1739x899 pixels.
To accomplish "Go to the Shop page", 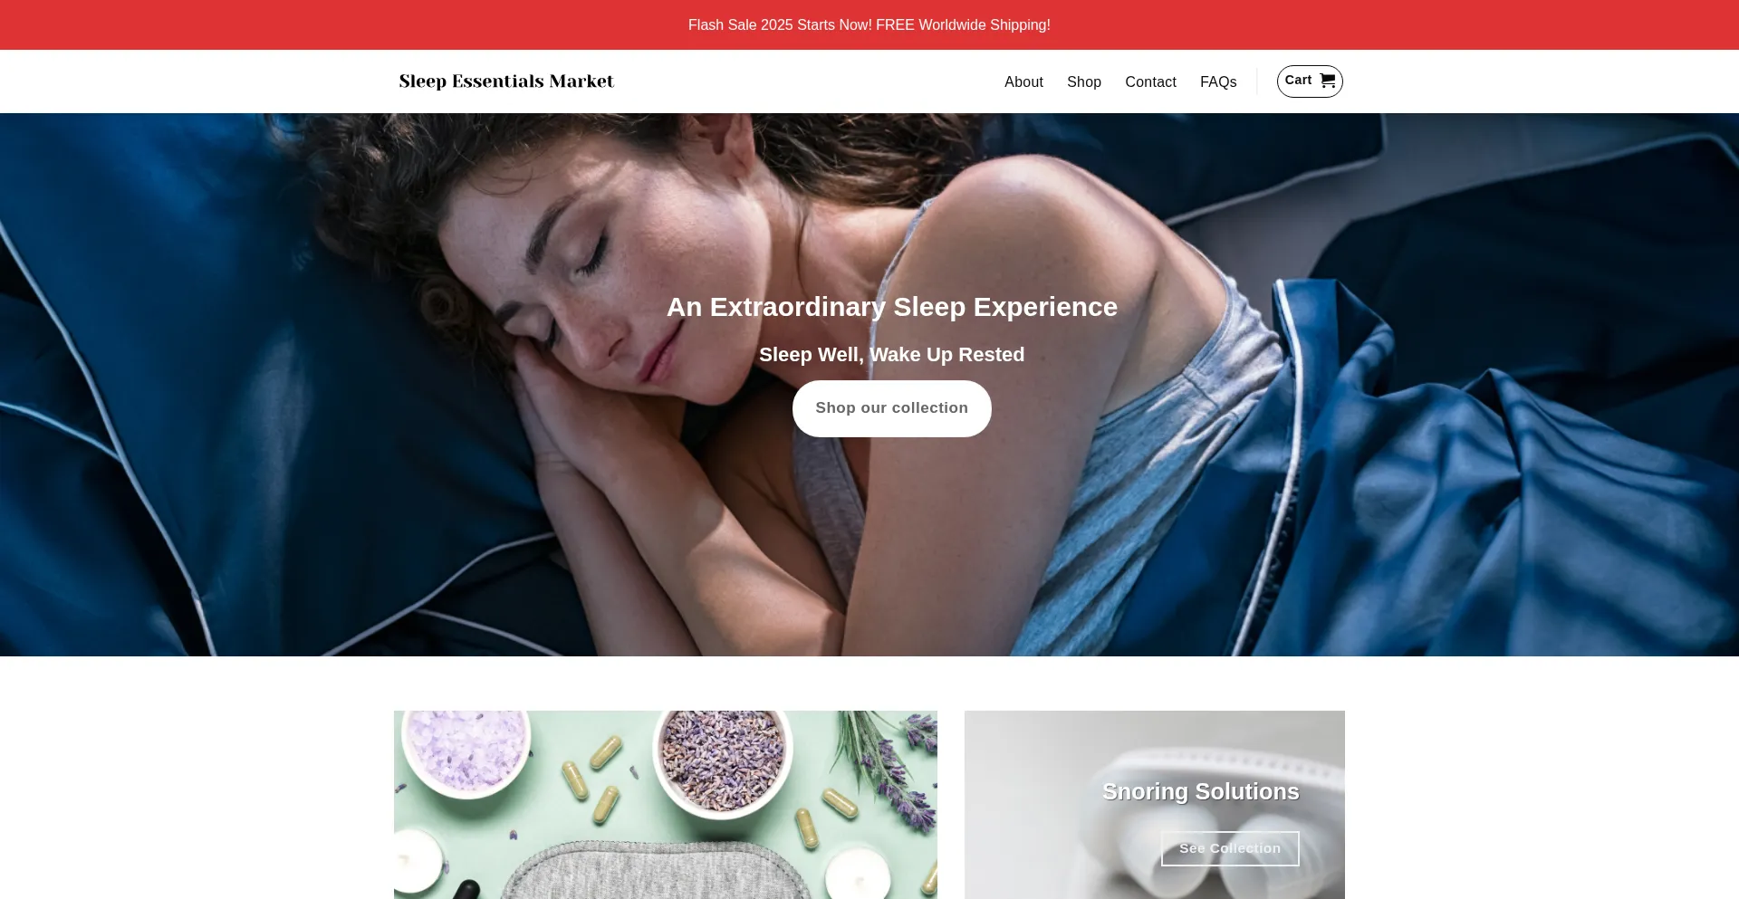I will pos(1084,81).
